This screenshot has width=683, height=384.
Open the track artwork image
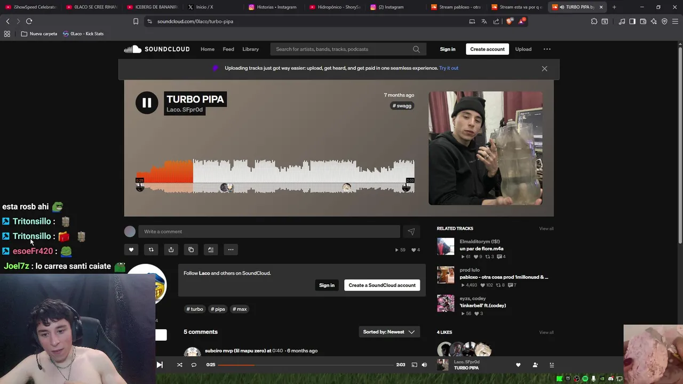point(486,148)
